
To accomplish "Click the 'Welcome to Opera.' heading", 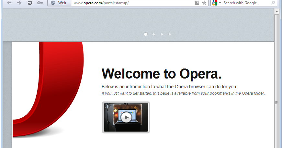I will pos(162,74).
